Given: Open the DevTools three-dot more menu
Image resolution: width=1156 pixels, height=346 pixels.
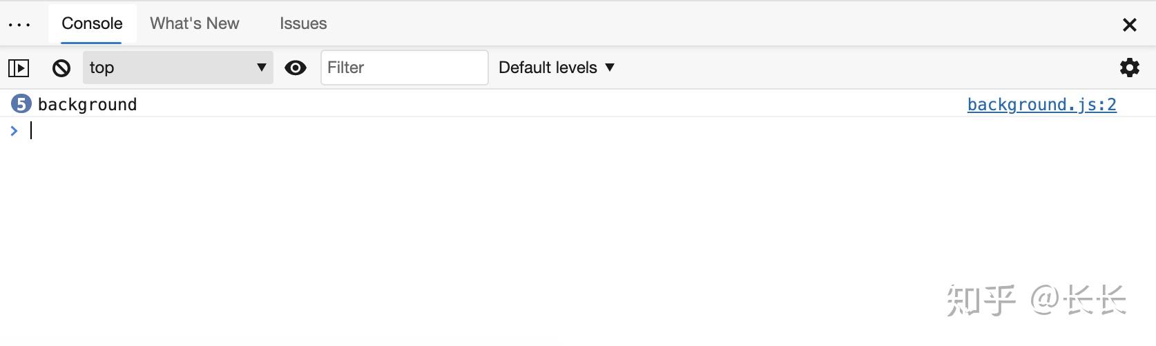Looking at the screenshot, I should pos(19,25).
